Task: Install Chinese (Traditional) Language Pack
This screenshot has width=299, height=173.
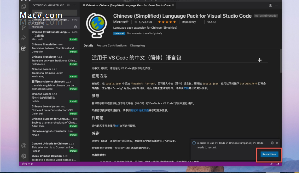Action: [x=73, y=39]
